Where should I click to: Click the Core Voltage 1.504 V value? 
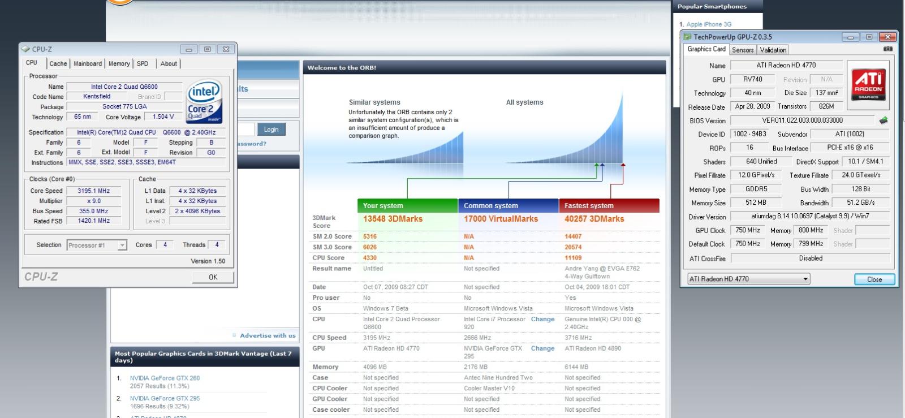pyautogui.click(x=163, y=117)
